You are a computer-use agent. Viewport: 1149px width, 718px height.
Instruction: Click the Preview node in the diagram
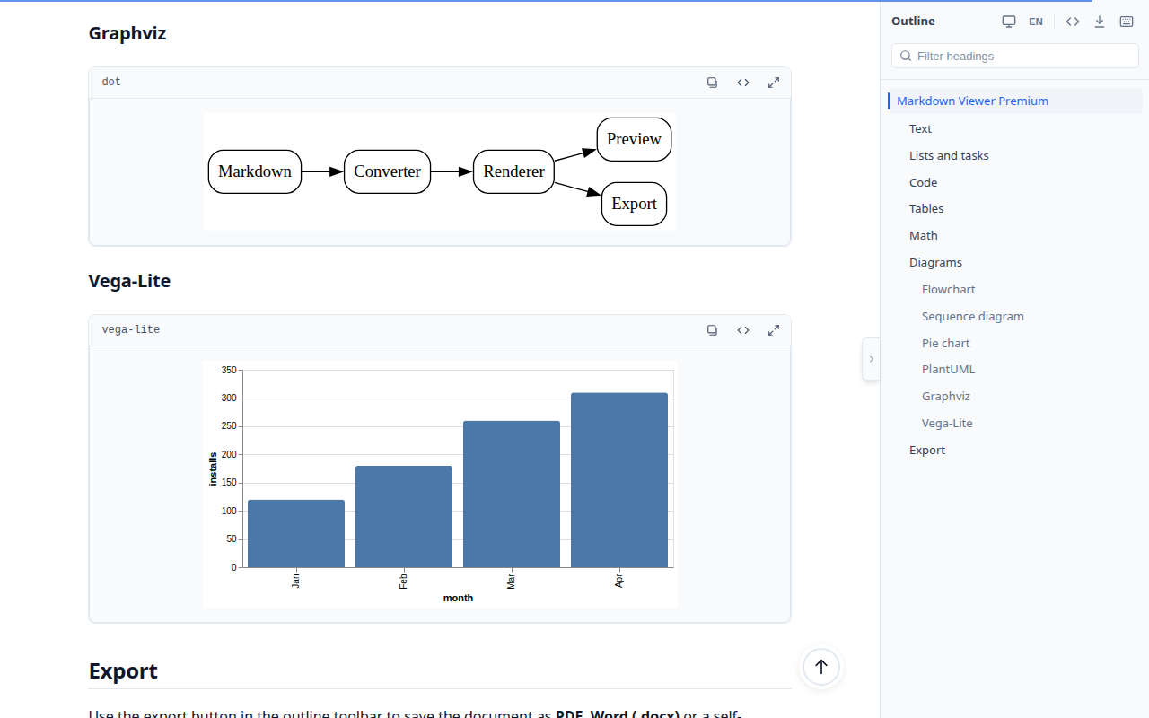click(x=634, y=139)
